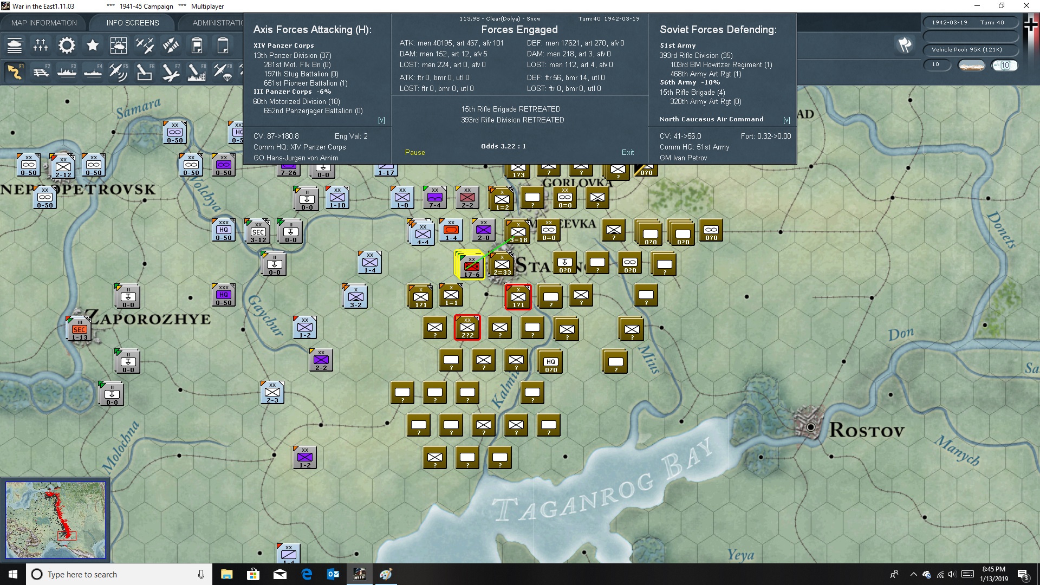
Task: Expand Soviet defending forces detail [v]
Action: coord(786,120)
